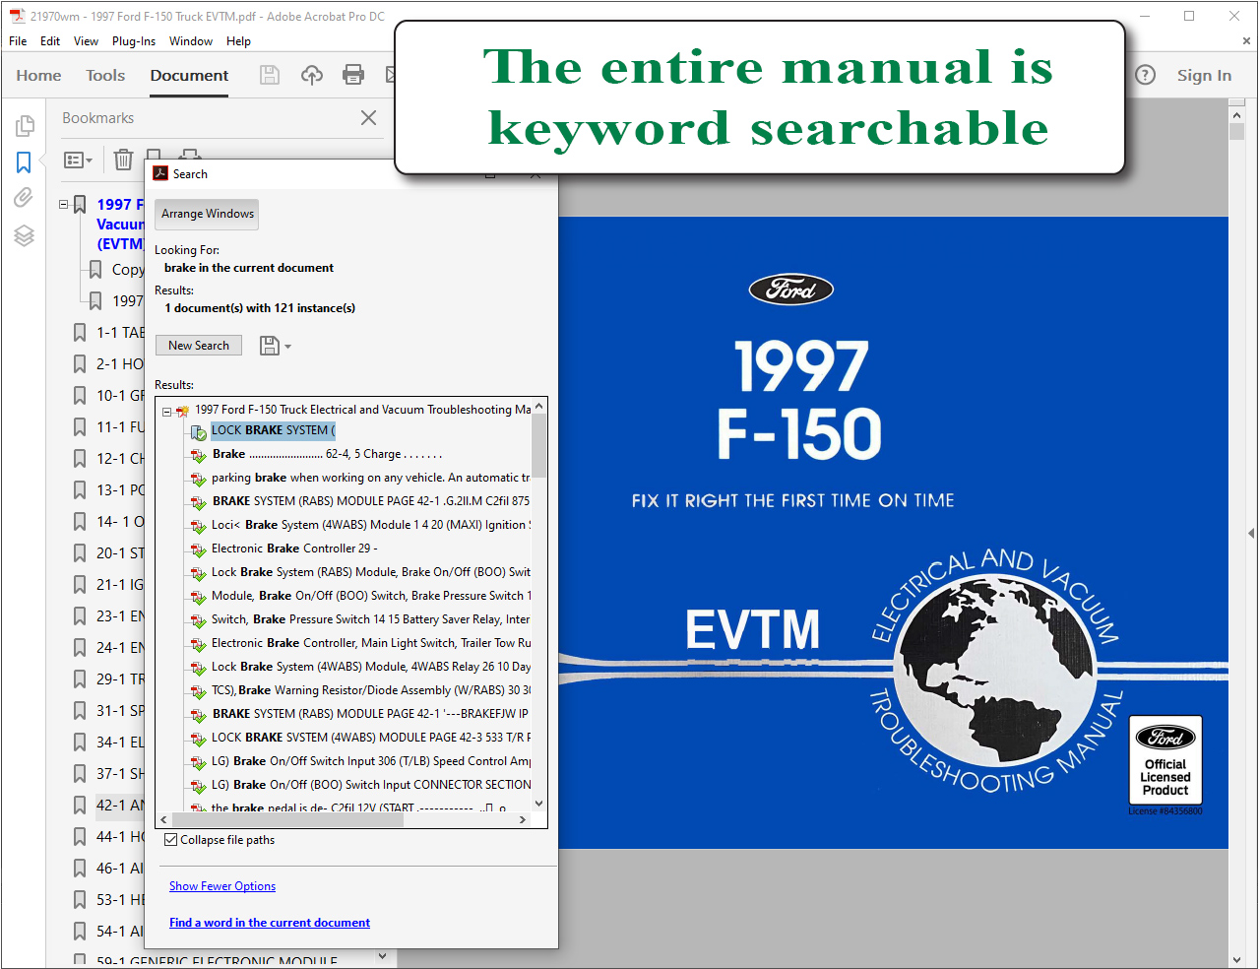Click the New Search button
Screen dimensions: 1260x969
pos(199,346)
